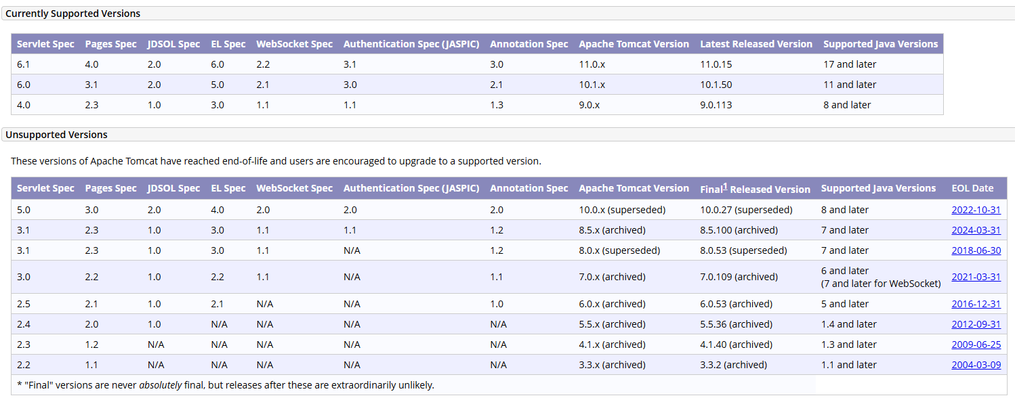Open the 2022-10-31 EOL date link

coord(976,210)
